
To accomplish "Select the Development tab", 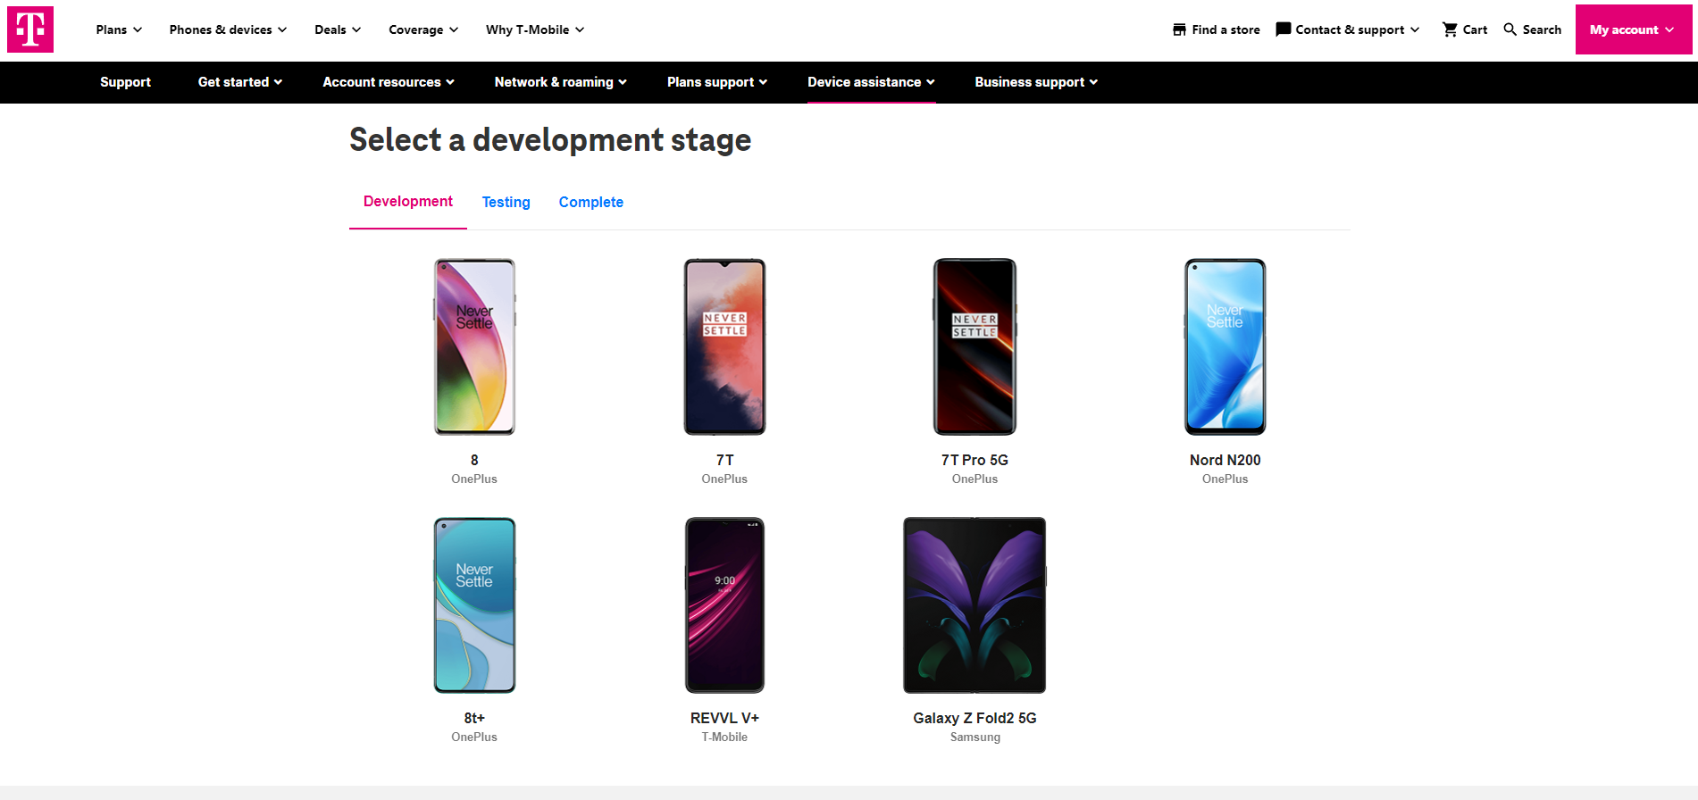I will 408,202.
